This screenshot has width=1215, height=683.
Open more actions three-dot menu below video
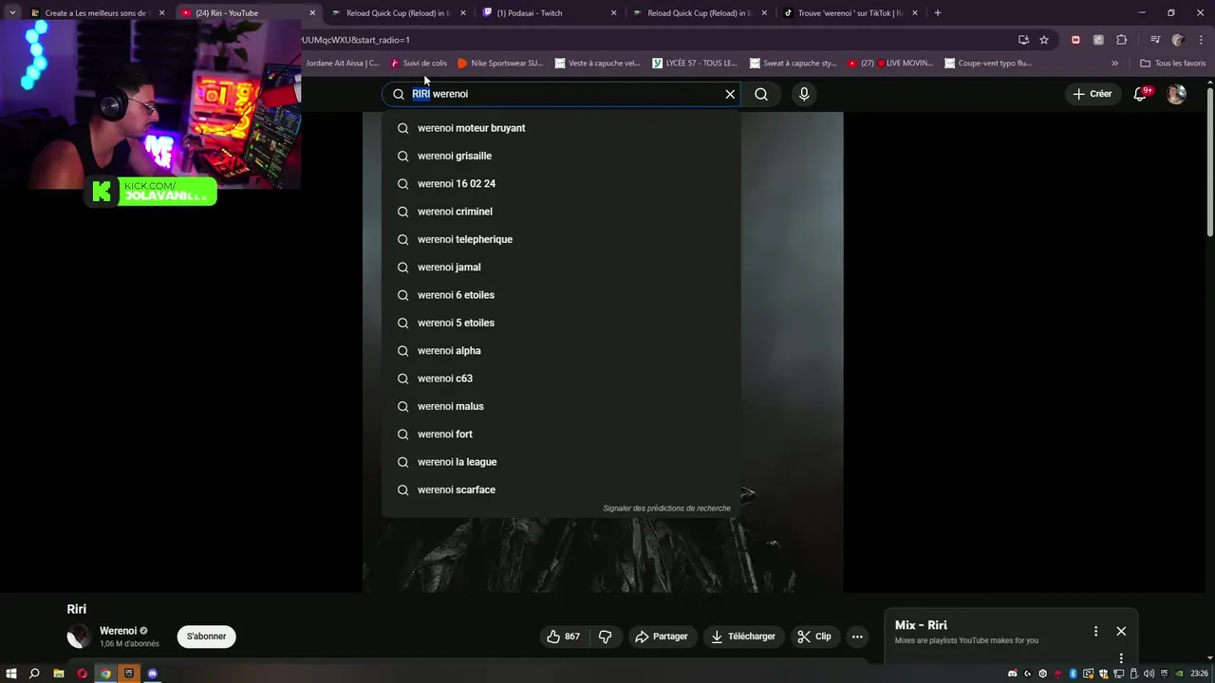pos(857,637)
